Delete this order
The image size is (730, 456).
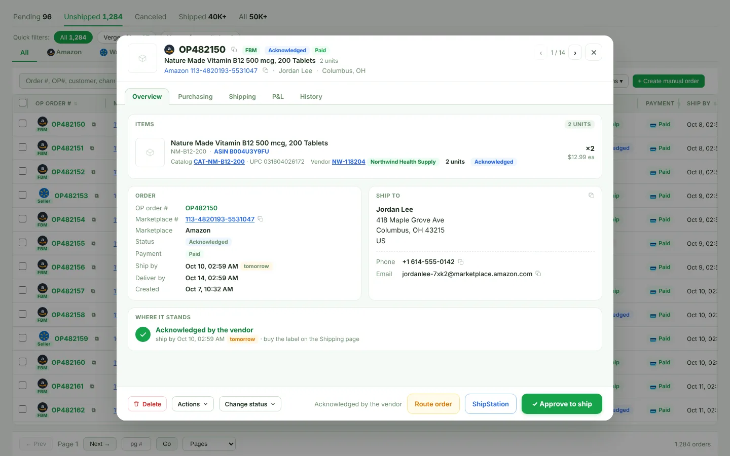coord(147,404)
